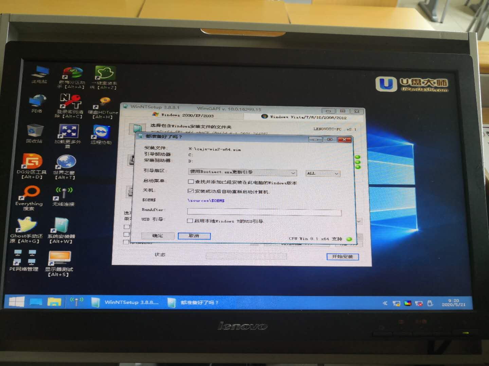Screen dimensions: 489x366
Task: Open PE网络管理 icon
Action: pyautogui.click(x=24, y=260)
